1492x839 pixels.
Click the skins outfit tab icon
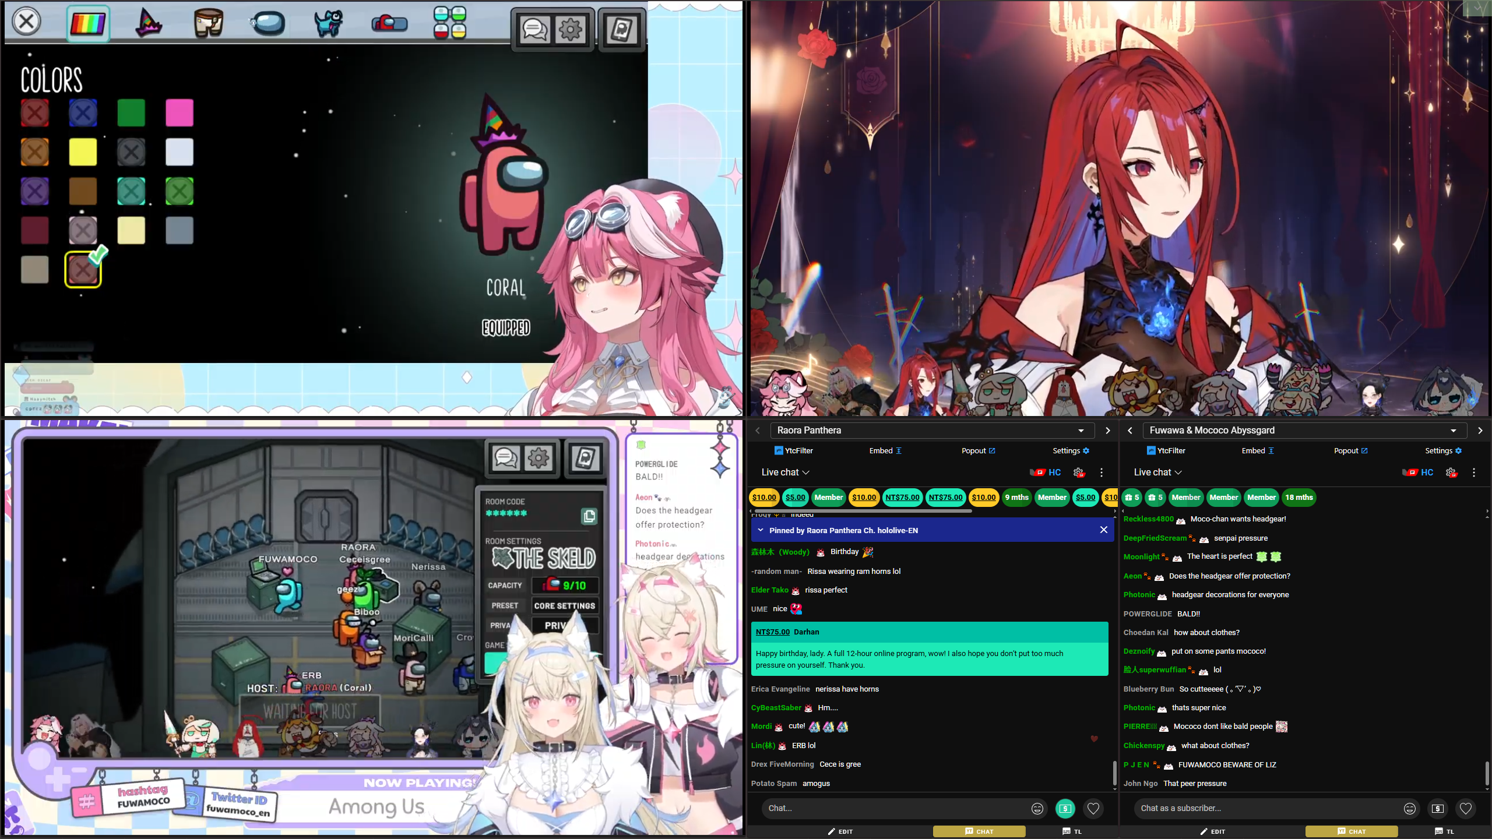[208, 23]
